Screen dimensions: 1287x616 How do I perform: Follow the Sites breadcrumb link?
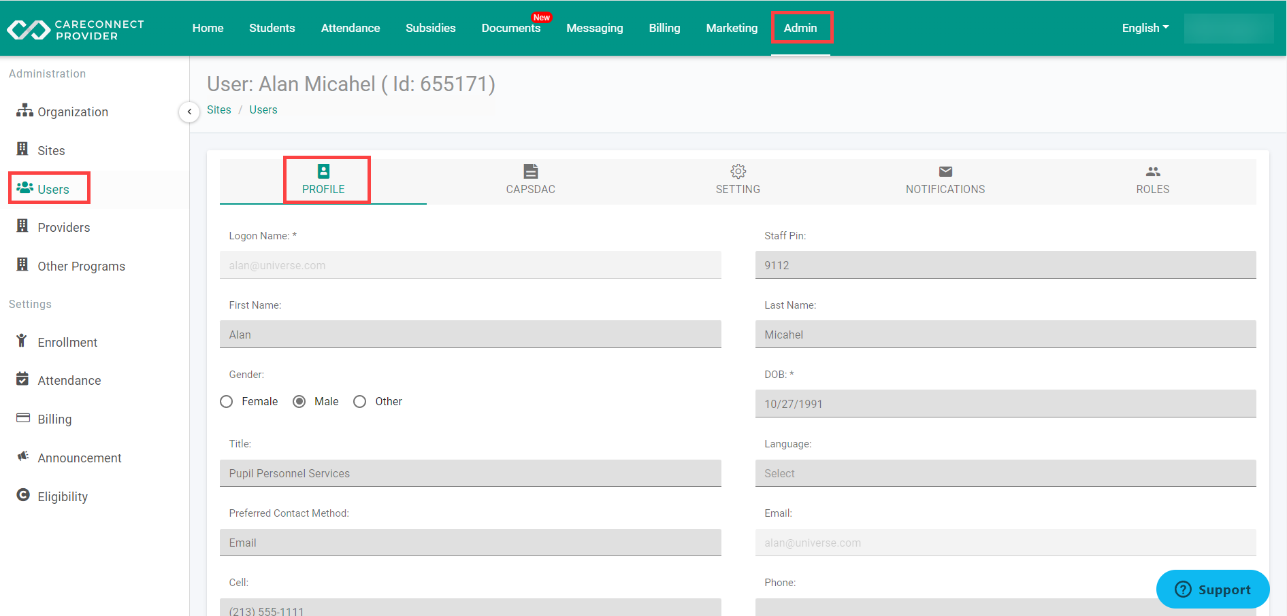pyautogui.click(x=219, y=109)
